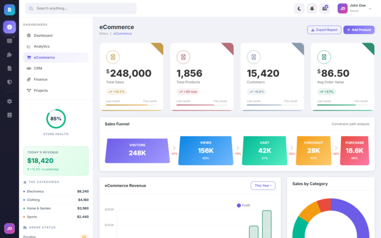Click the Export Report button

(324, 30)
